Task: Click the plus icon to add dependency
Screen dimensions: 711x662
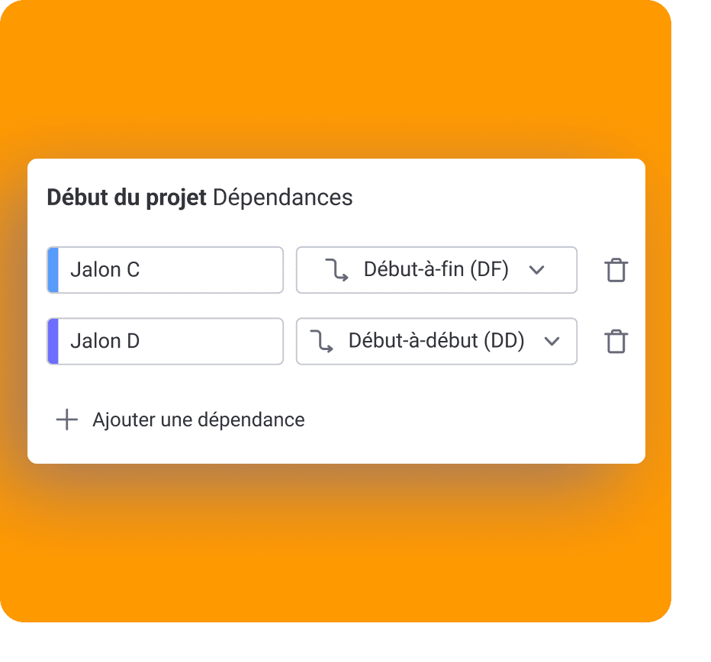Action: (67, 419)
